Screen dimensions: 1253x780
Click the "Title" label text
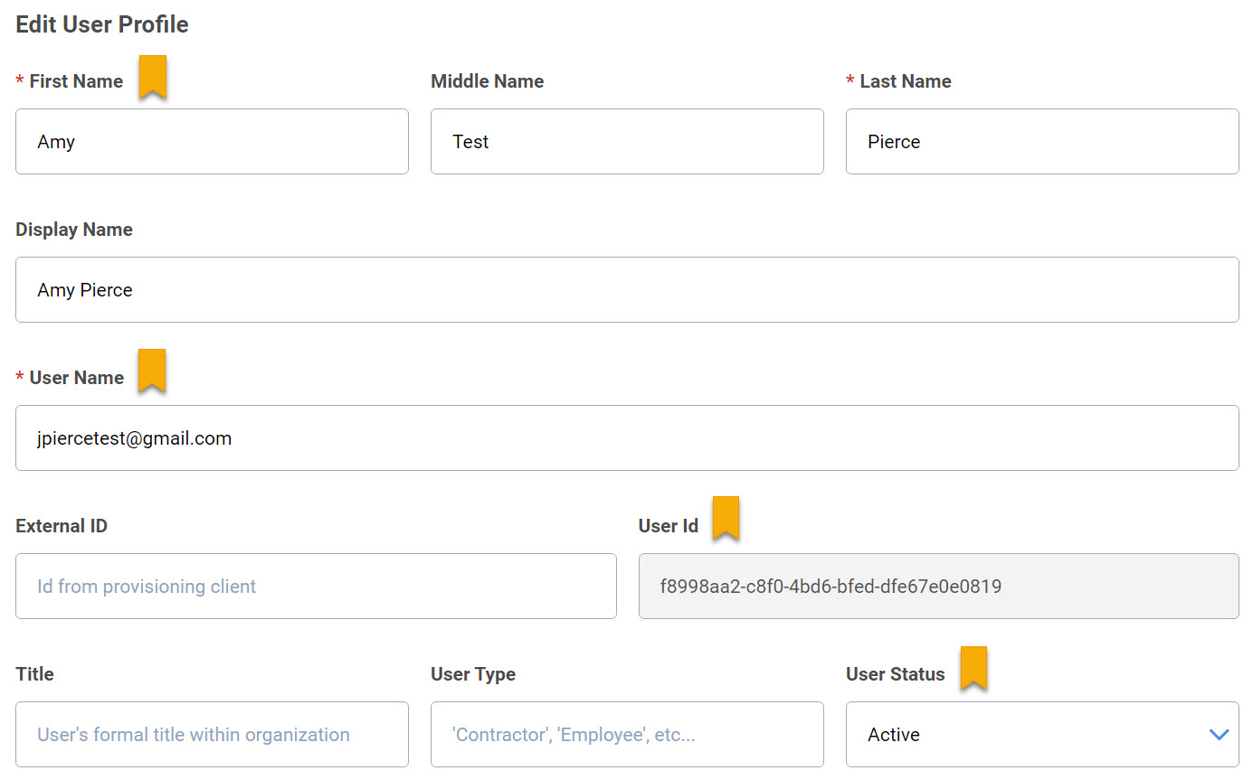pyautogui.click(x=34, y=674)
